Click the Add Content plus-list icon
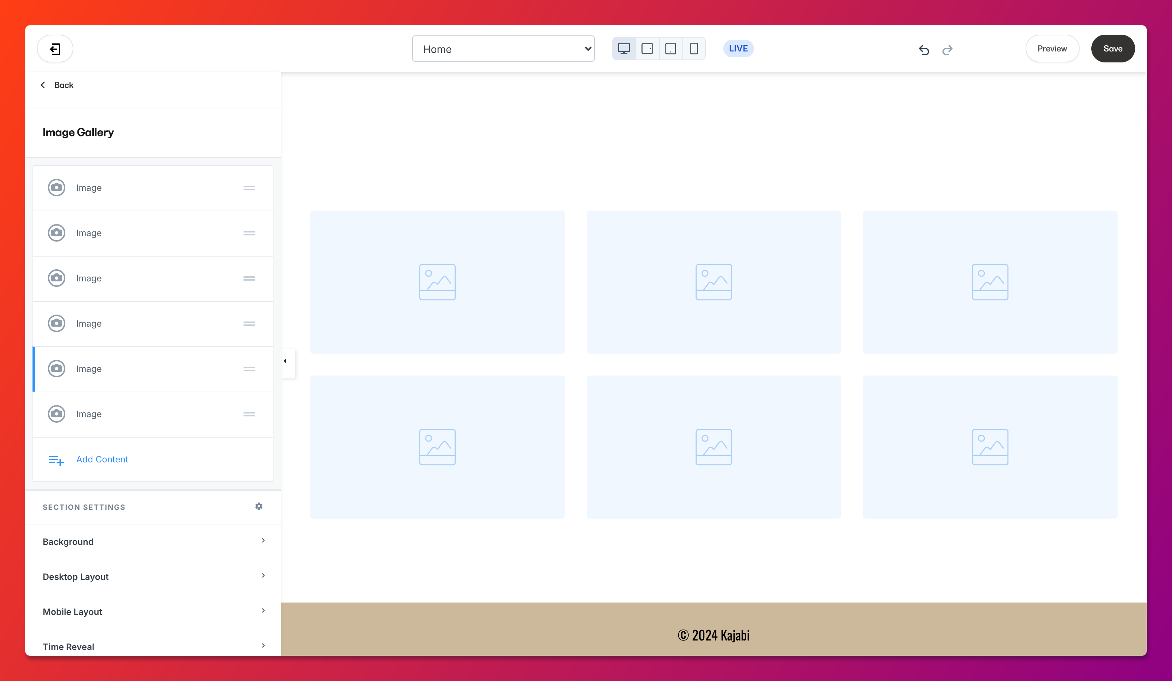Screen dimensions: 1172x681 [56, 460]
